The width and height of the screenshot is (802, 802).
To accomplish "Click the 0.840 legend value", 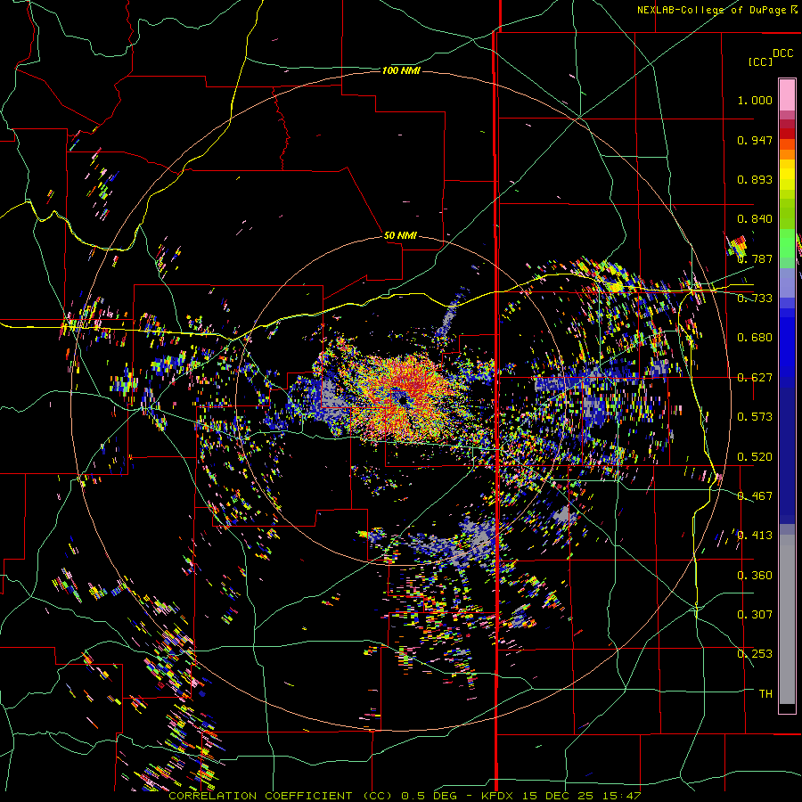I will [755, 219].
